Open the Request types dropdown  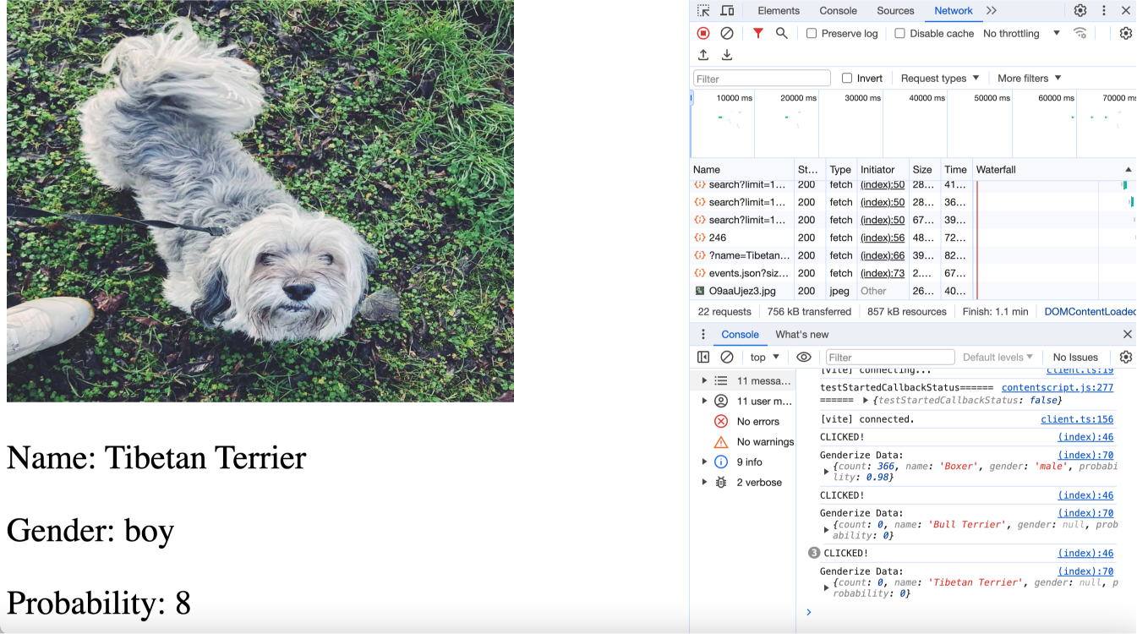point(940,79)
